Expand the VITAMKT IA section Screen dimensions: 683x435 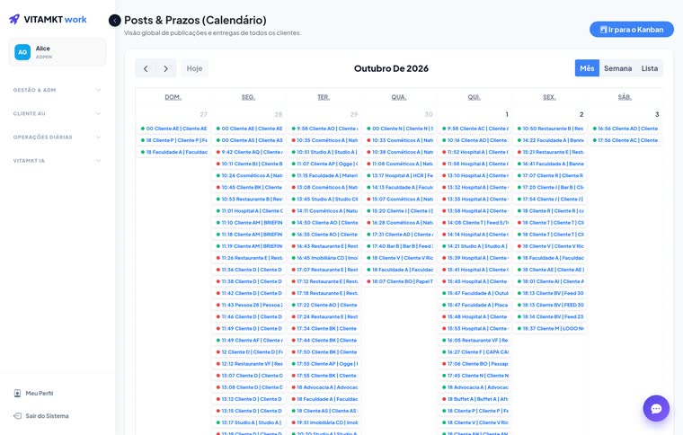click(57, 161)
